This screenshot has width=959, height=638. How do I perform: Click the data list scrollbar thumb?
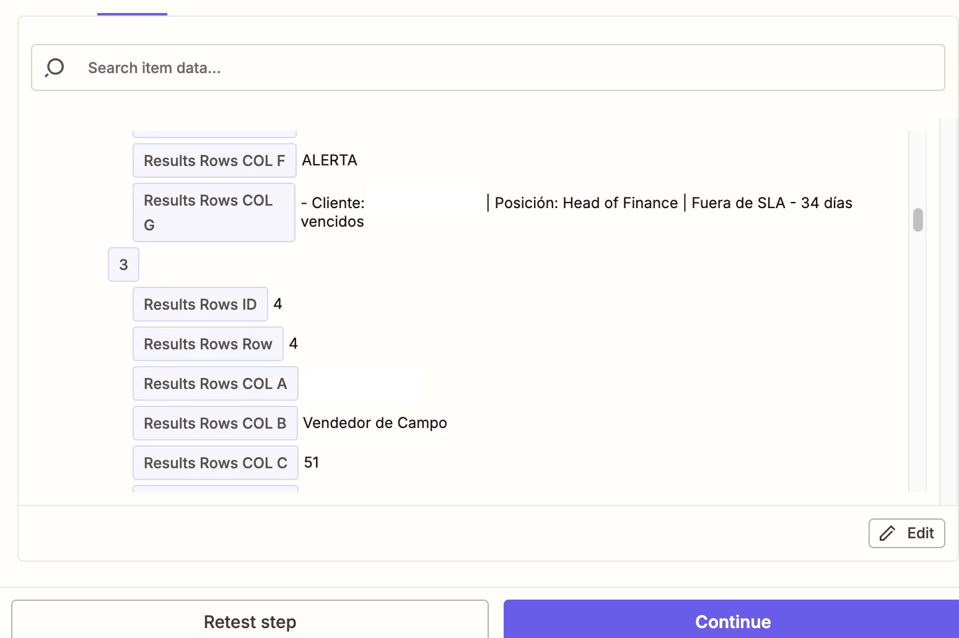pos(918,220)
